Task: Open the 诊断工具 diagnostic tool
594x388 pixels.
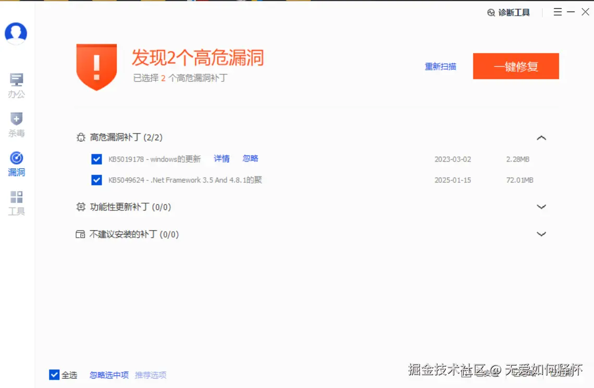Action: (509, 12)
